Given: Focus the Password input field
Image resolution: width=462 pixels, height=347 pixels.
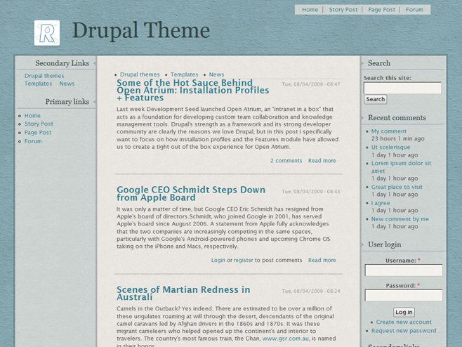Looking at the screenshot, I should 404,295.
